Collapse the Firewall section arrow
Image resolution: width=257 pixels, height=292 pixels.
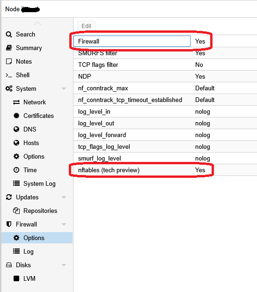64,225
